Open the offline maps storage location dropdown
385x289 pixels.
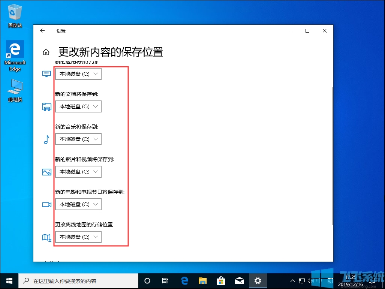point(78,237)
